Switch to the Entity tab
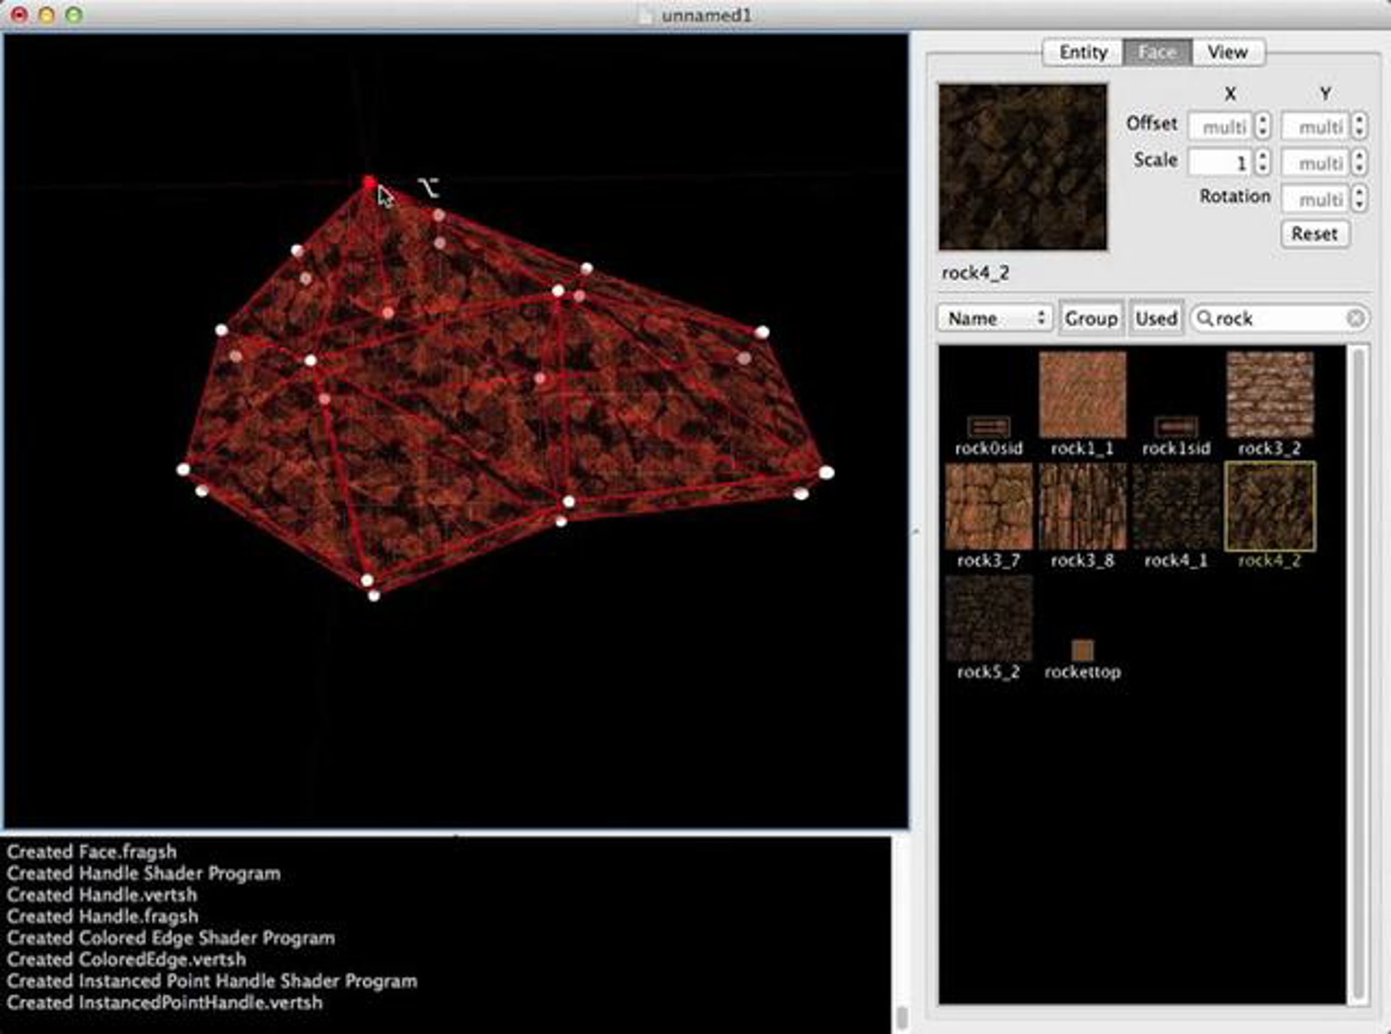This screenshot has width=1391, height=1034. pos(1083,52)
